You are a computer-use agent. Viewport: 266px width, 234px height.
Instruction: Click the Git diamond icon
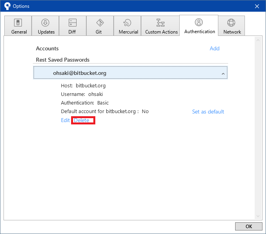point(100,23)
